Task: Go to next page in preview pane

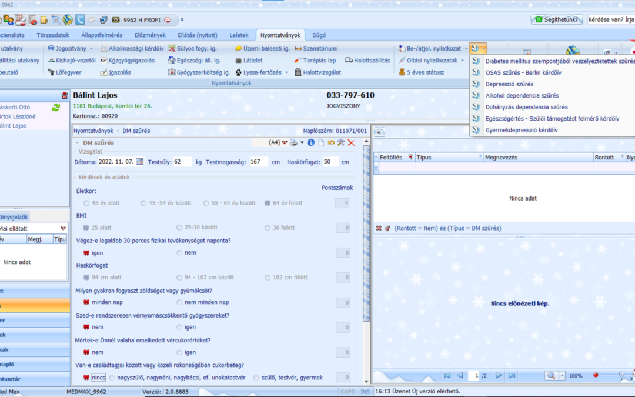Action: 499,375
